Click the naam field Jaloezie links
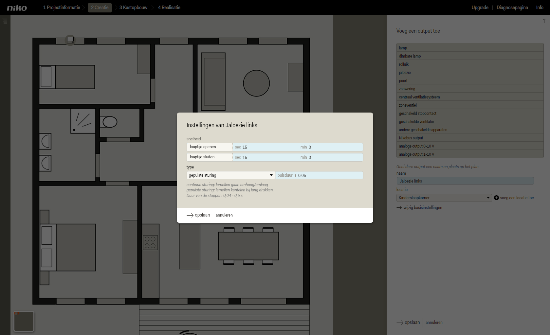This screenshot has height=335, width=550. [x=465, y=181]
